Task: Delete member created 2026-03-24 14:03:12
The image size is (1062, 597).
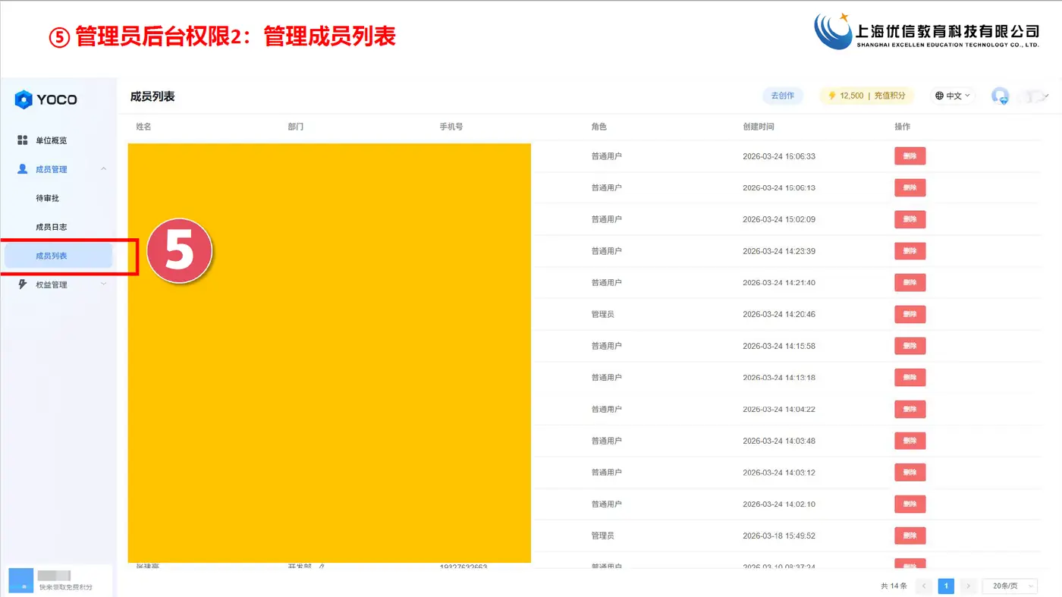Action: (x=910, y=473)
